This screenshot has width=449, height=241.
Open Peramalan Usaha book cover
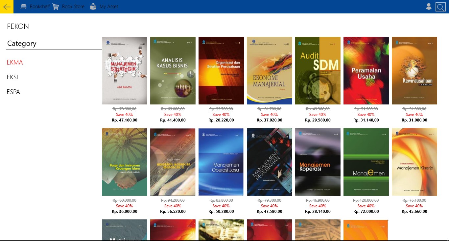(x=366, y=70)
